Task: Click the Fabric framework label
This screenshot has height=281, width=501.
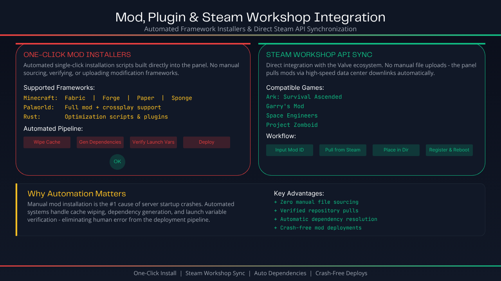Action: tap(75, 98)
